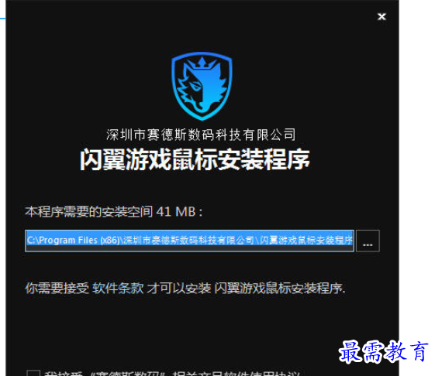This screenshot has height=376, width=435.
Task: Open the 软件条款 link
Action: 118,289
